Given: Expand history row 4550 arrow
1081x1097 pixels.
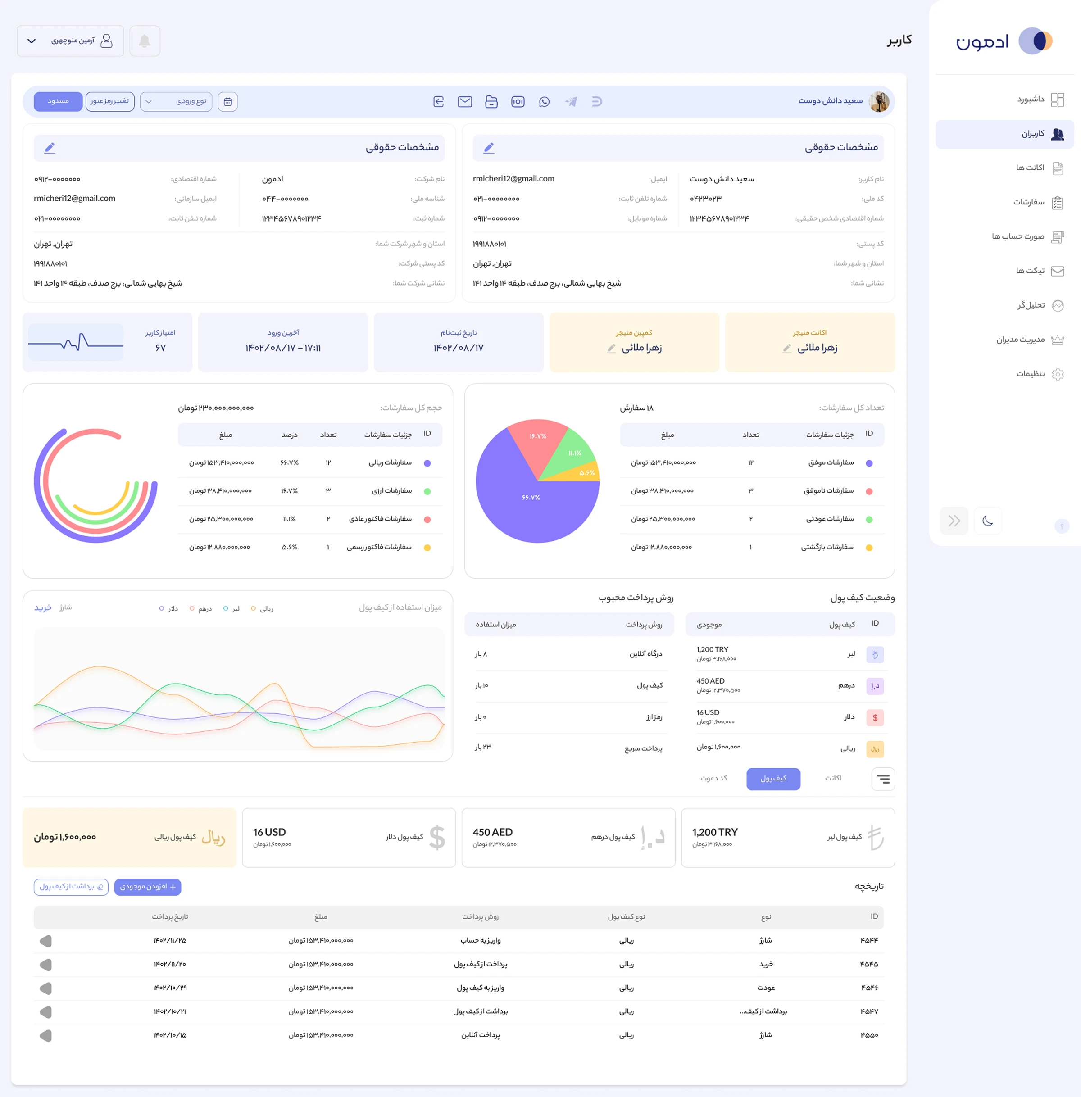Looking at the screenshot, I should pos(46,1036).
